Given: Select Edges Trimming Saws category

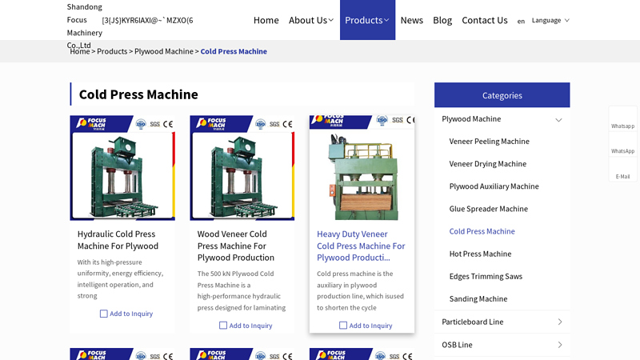Looking at the screenshot, I should [486, 276].
